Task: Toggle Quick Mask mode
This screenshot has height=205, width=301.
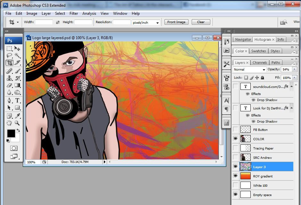Action: pyautogui.click(x=14, y=148)
